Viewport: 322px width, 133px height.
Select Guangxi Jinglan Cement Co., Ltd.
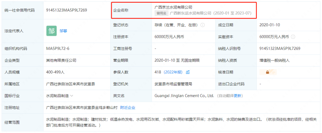[184, 96]
